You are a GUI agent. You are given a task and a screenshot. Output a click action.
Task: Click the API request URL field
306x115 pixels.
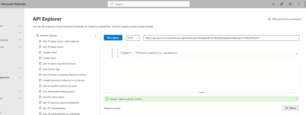click(221, 38)
